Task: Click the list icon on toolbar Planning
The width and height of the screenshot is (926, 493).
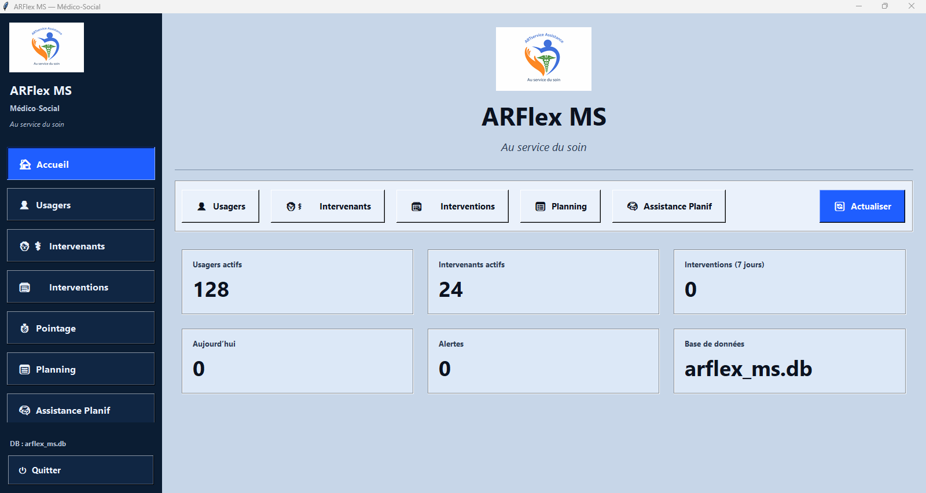Action: pyautogui.click(x=541, y=207)
